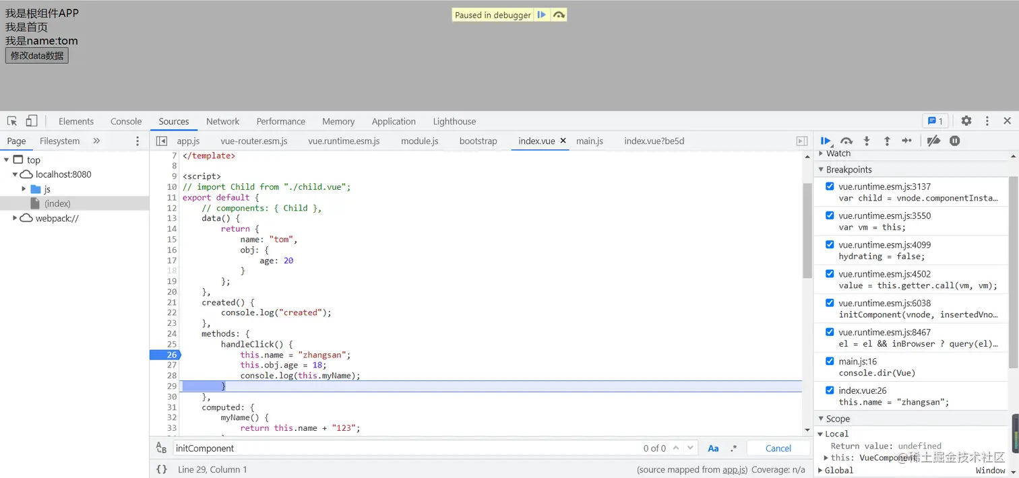The image size is (1019, 478).
Task: Step into next function call
Action: click(x=867, y=141)
